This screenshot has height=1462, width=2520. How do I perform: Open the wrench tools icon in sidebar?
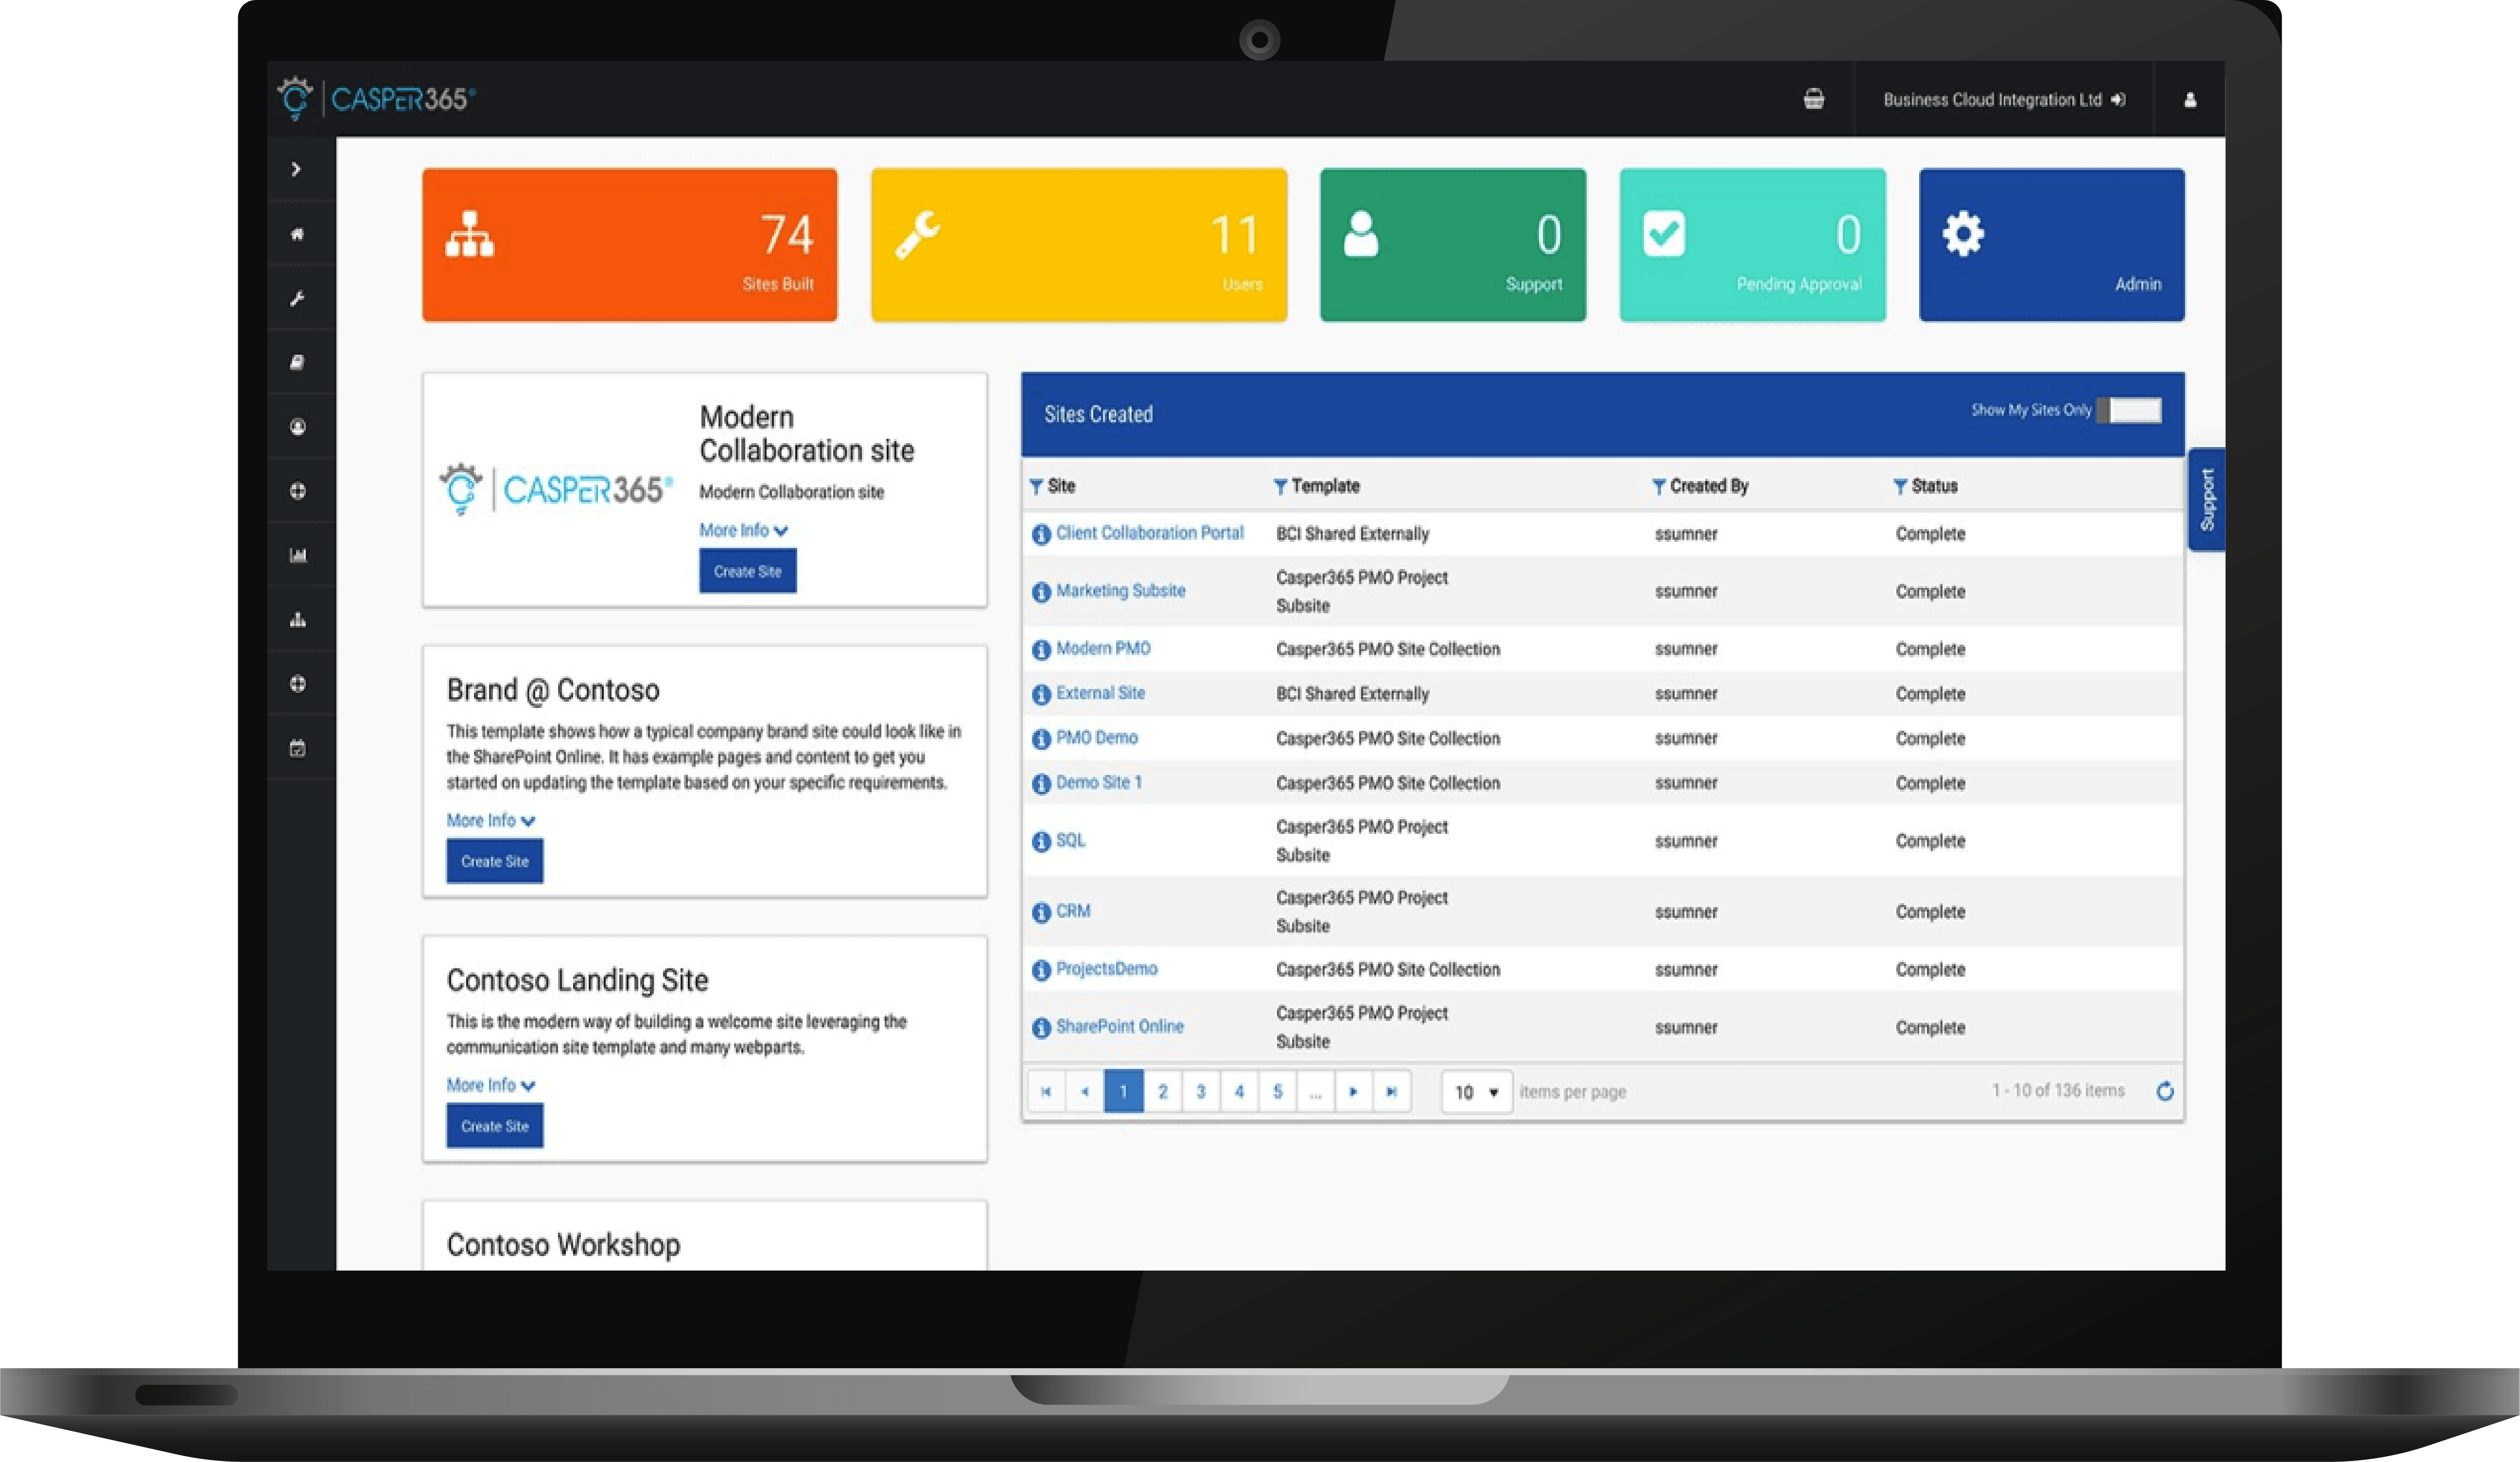click(297, 299)
